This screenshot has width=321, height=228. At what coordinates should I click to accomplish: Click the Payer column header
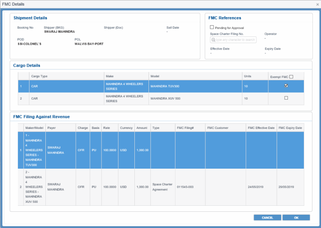pyautogui.click(x=52, y=128)
